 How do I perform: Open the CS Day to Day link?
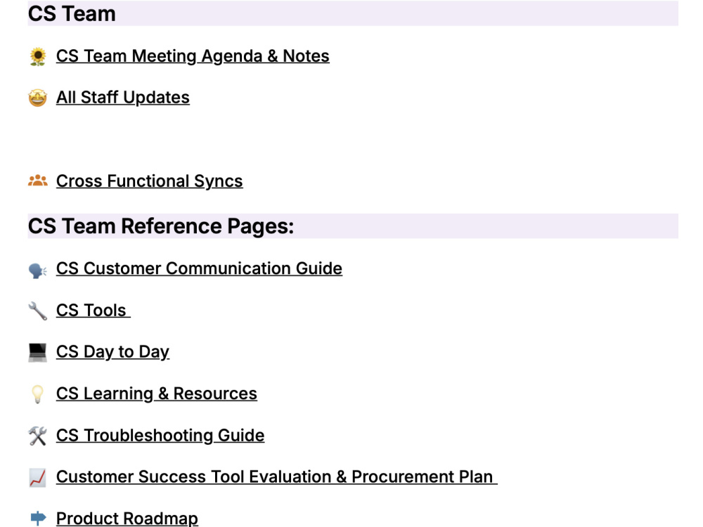tap(112, 352)
